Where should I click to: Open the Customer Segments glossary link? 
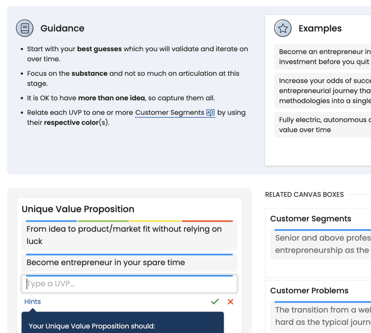pos(170,113)
